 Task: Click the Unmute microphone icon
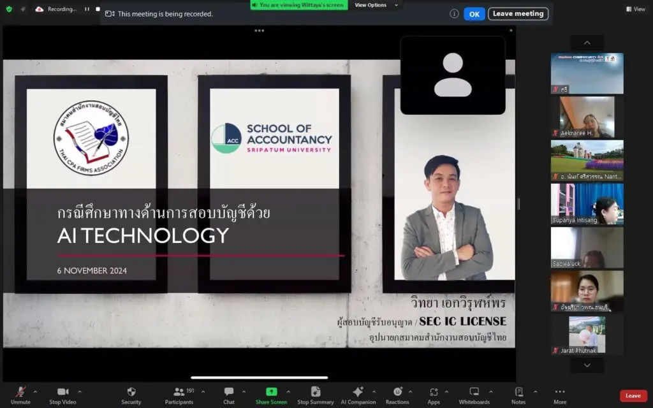click(x=20, y=392)
